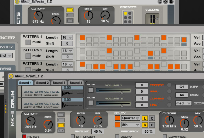Click the MIX knob showing 50 %
This screenshot has height=138, width=204.
[198, 120]
